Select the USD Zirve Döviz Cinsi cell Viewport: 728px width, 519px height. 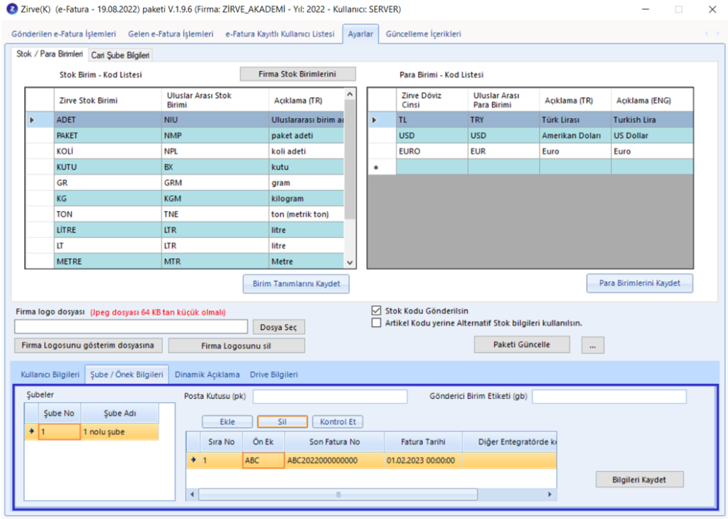click(432, 136)
